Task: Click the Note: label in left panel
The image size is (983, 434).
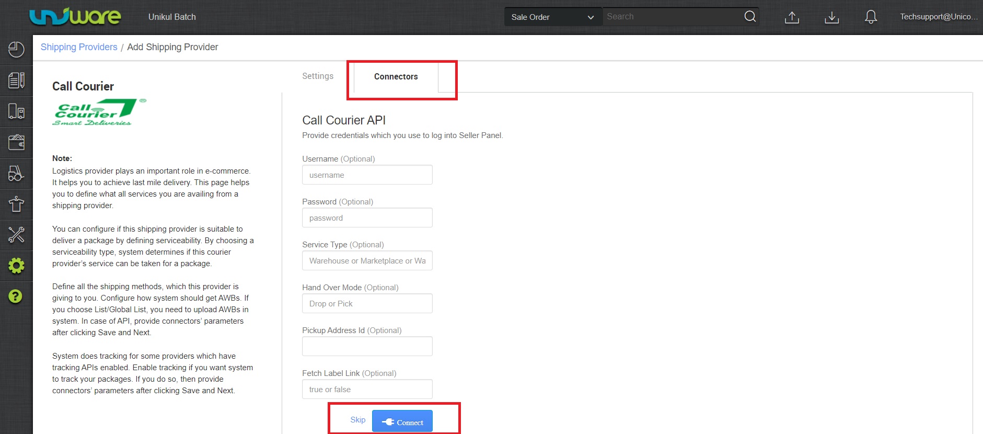Action: [x=62, y=158]
